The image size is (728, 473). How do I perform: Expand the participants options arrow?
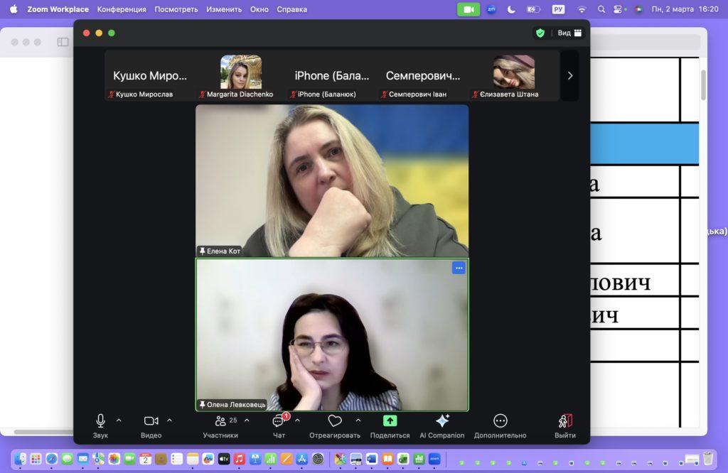[x=247, y=420]
